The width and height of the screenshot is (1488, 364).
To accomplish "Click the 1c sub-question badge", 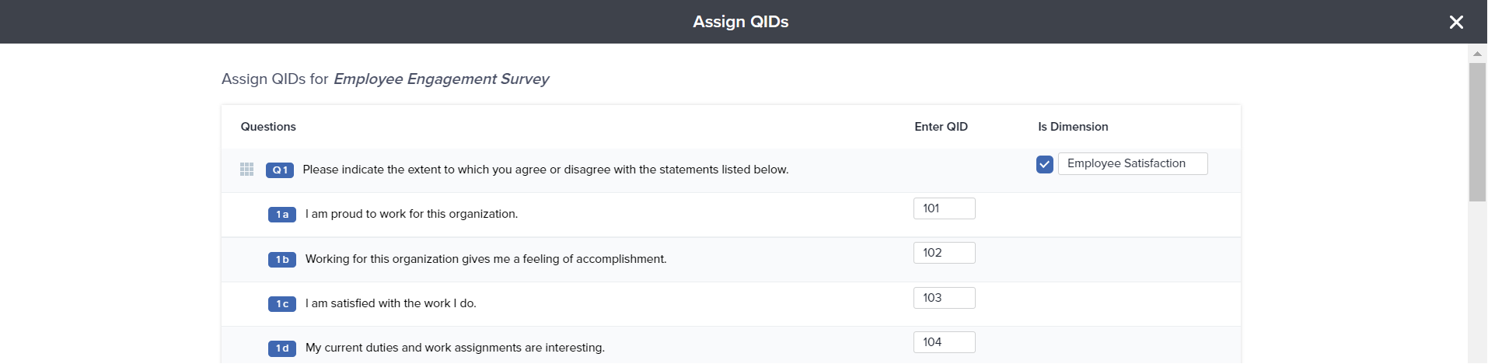I will [x=282, y=304].
